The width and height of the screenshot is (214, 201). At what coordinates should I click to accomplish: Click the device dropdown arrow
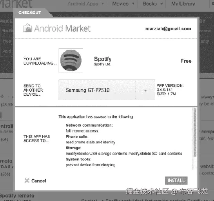(x=145, y=91)
